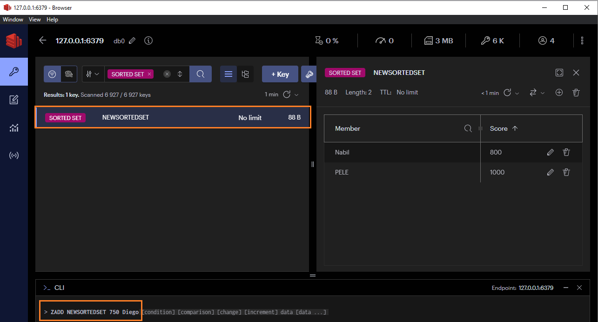This screenshot has width=598, height=322.
Task: Add members with the plus icon
Action: point(559,93)
